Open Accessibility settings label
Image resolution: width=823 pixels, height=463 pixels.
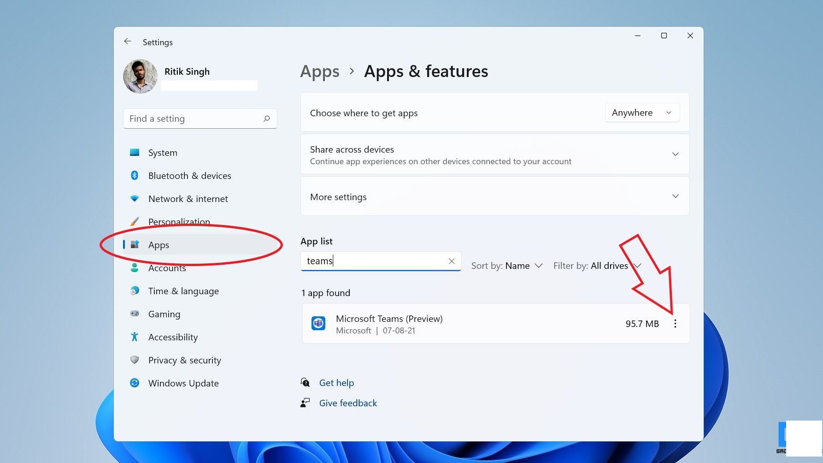click(173, 337)
